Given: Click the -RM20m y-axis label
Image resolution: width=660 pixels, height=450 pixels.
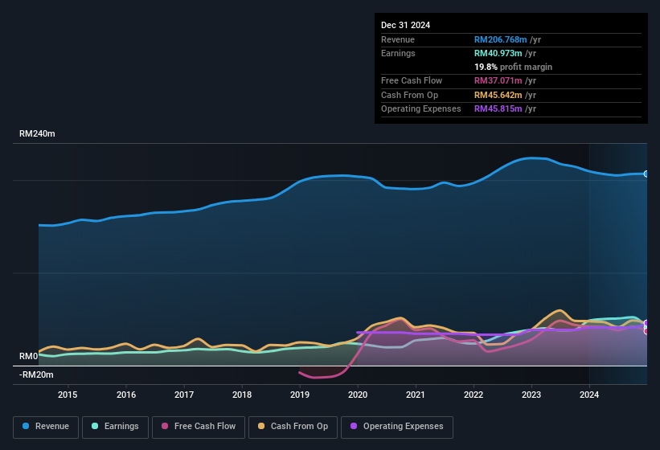Looking at the screenshot, I should point(36,374).
